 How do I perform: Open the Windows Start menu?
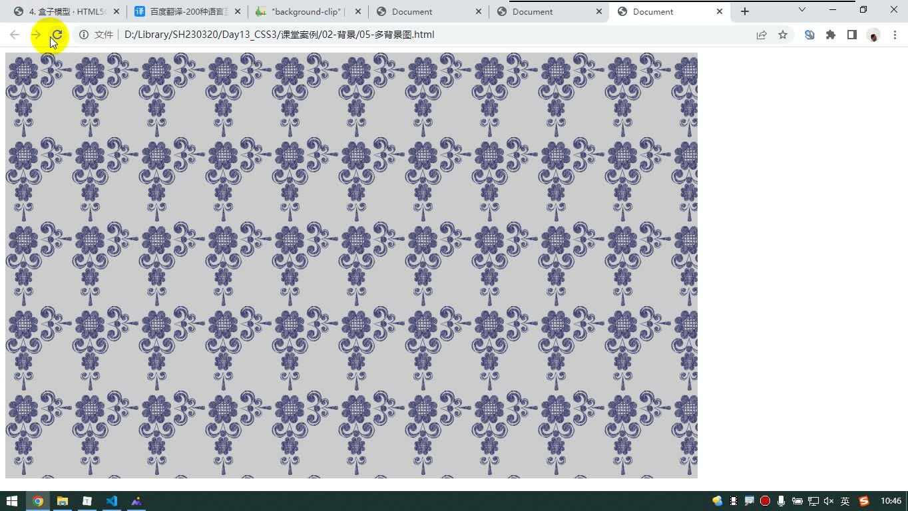point(12,501)
